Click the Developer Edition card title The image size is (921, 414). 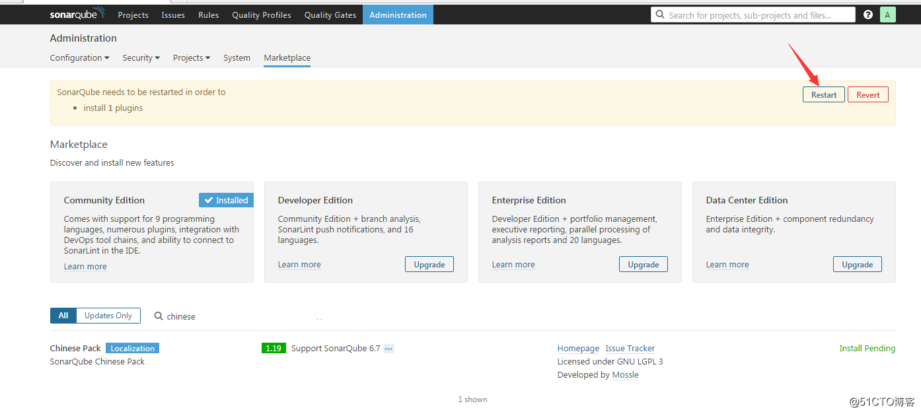click(x=315, y=200)
